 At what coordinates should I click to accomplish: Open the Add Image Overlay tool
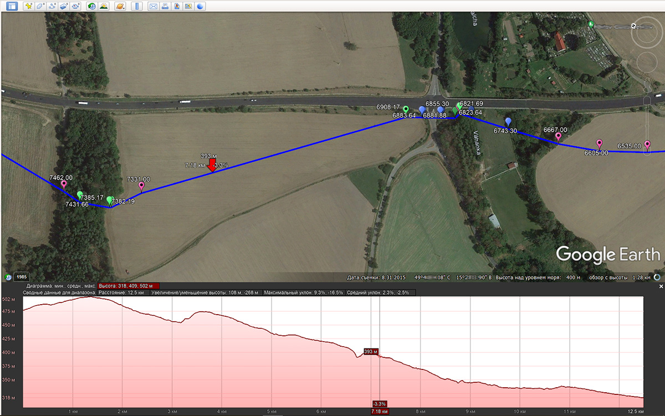click(x=64, y=7)
